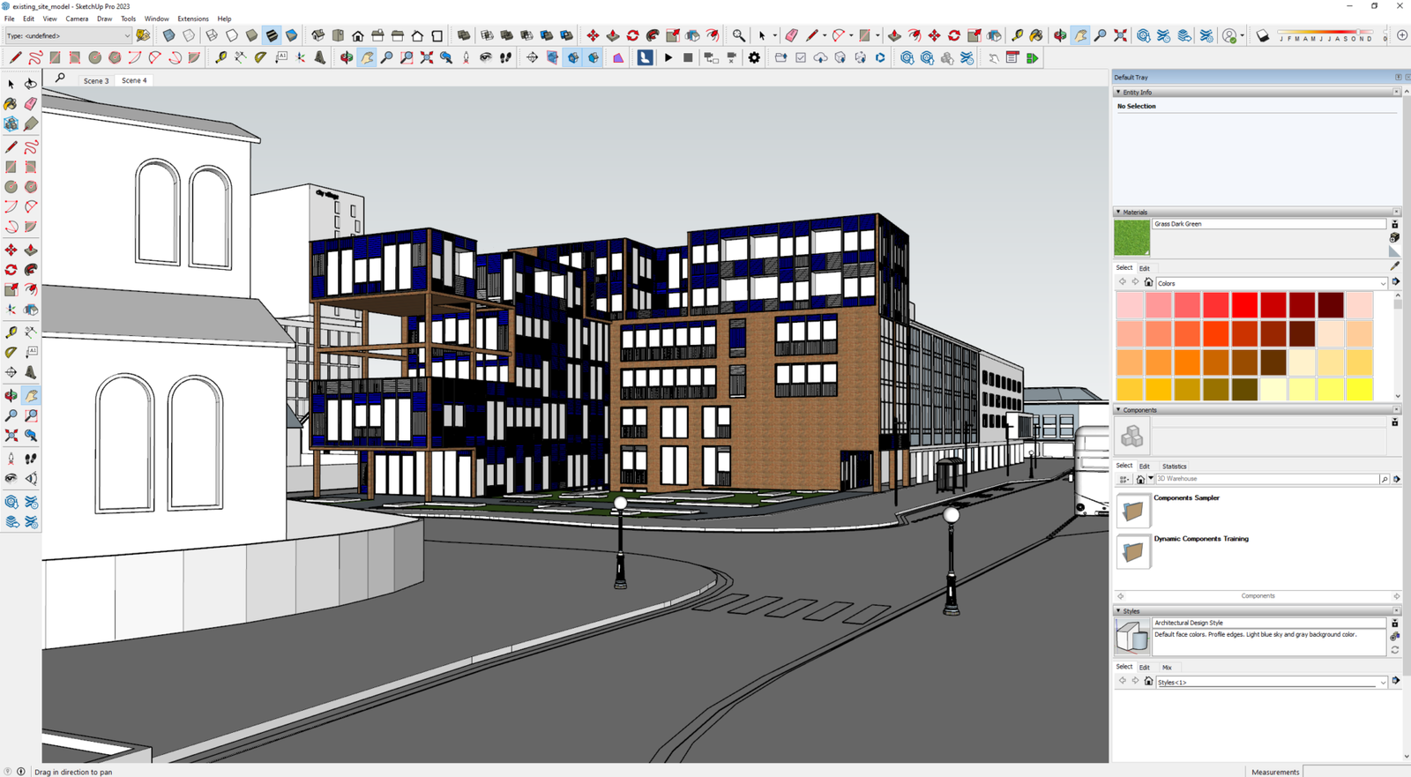Toggle Display Section Cuts
Viewport: 1411px width, 777px height.
click(573, 58)
